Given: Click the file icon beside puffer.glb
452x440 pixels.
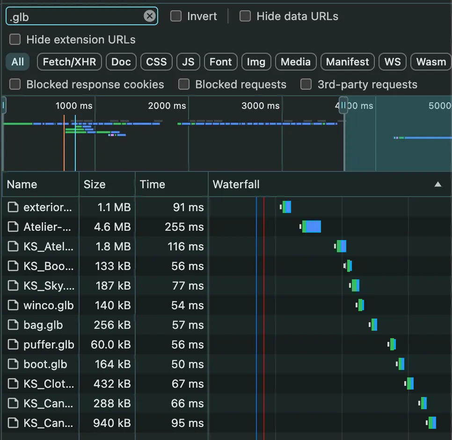Looking at the screenshot, I should [13, 345].
